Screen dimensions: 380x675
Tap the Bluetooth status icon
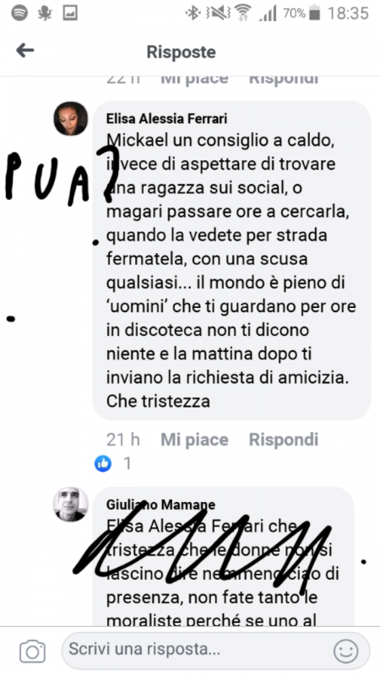tap(193, 13)
